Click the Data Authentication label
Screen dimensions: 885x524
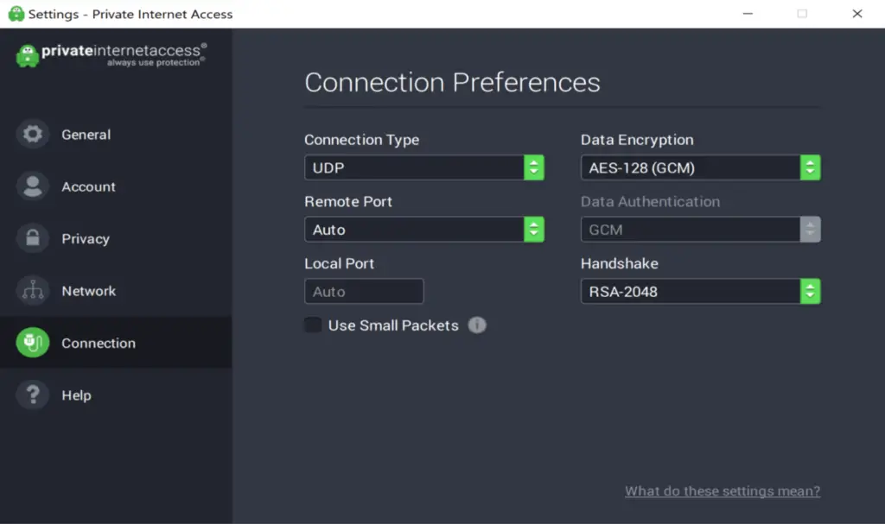coord(650,201)
